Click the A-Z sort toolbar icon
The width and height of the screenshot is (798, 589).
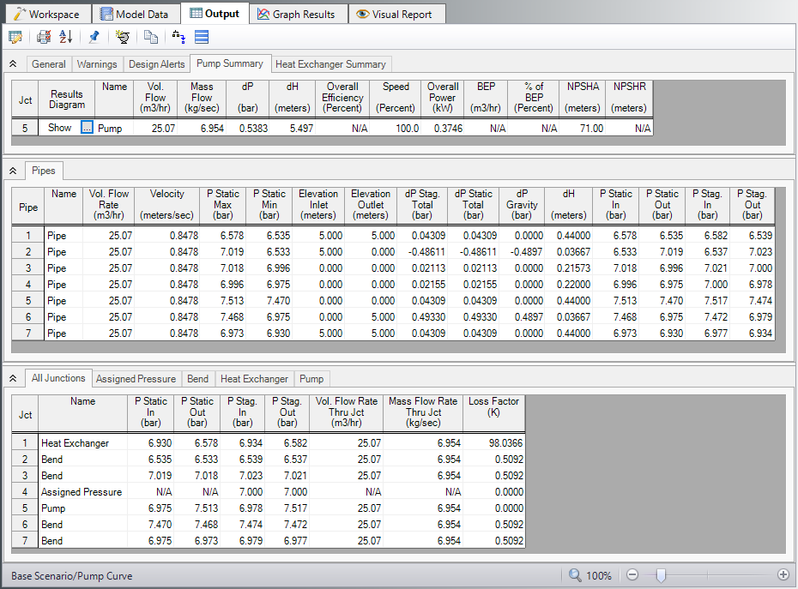click(x=66, y=37)
